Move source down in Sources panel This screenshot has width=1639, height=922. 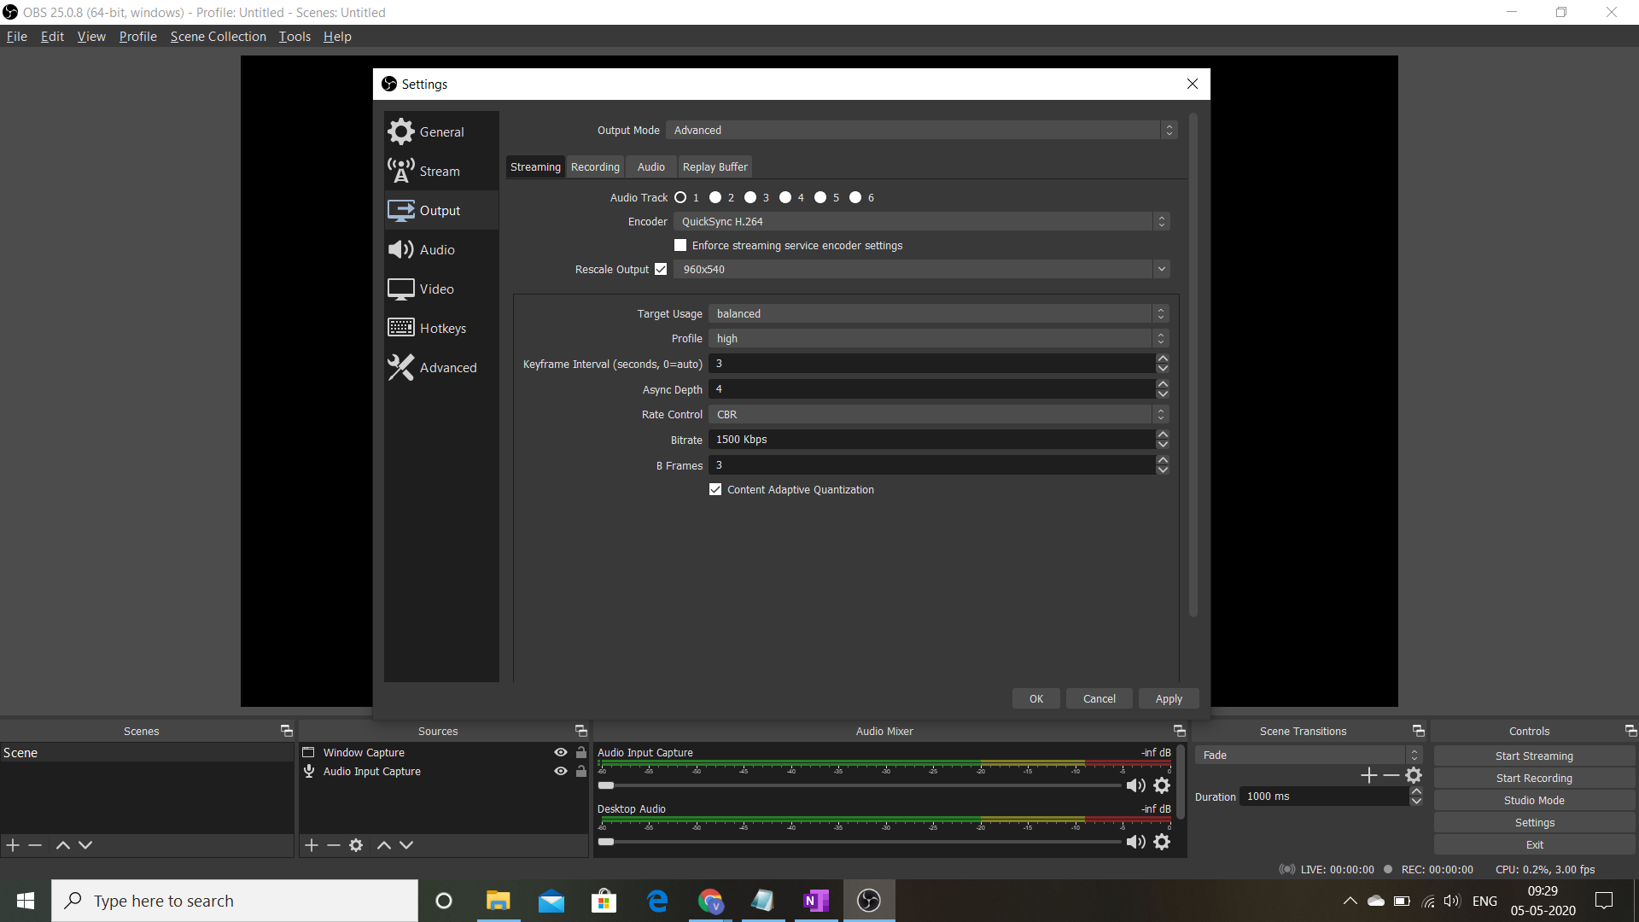406,845
